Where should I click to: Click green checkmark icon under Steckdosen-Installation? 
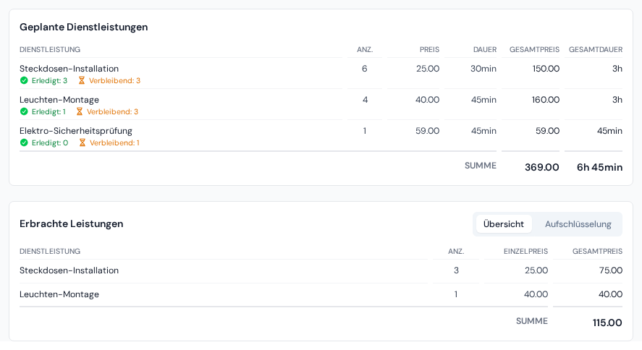pos(24,80)
